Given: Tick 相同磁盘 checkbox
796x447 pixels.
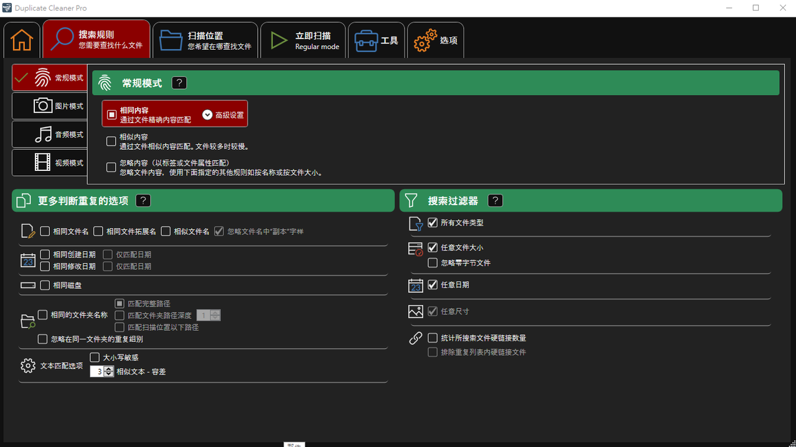Looking at the screenshot, I should (45, 285).
